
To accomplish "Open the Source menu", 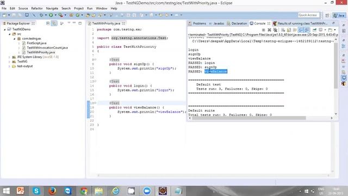I will (x=23, y=9).
